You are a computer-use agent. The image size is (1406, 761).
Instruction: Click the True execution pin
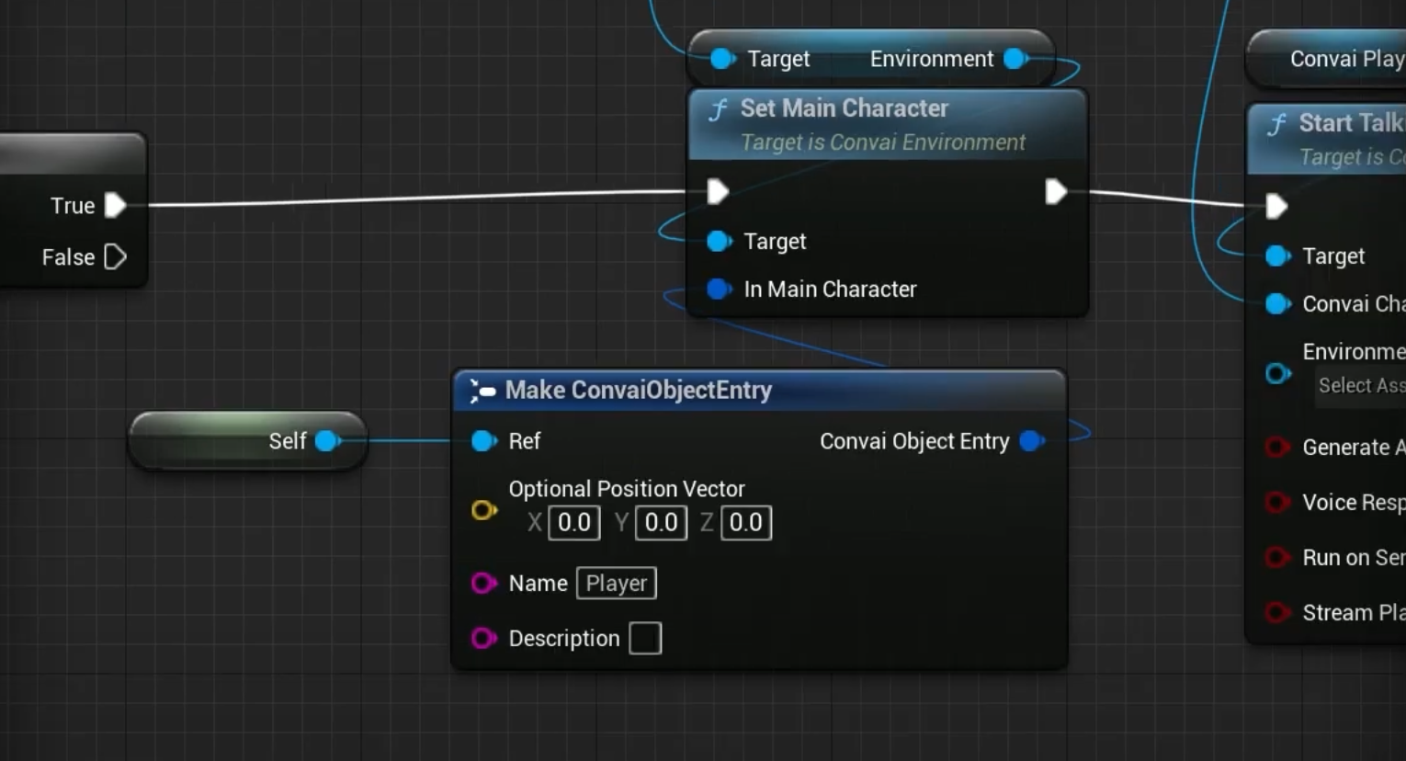click(115, 205)
